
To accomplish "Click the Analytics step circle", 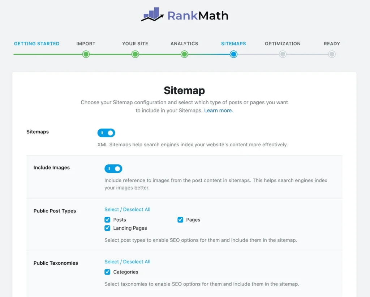I will pos(184,54).
